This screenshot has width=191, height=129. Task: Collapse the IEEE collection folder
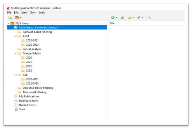[x=16, y=75]
